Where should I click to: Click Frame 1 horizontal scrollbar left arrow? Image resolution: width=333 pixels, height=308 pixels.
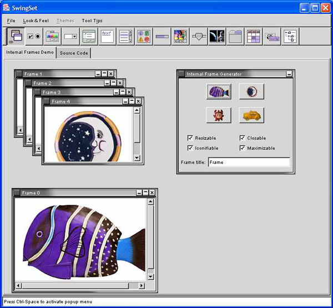coord(21,130)
